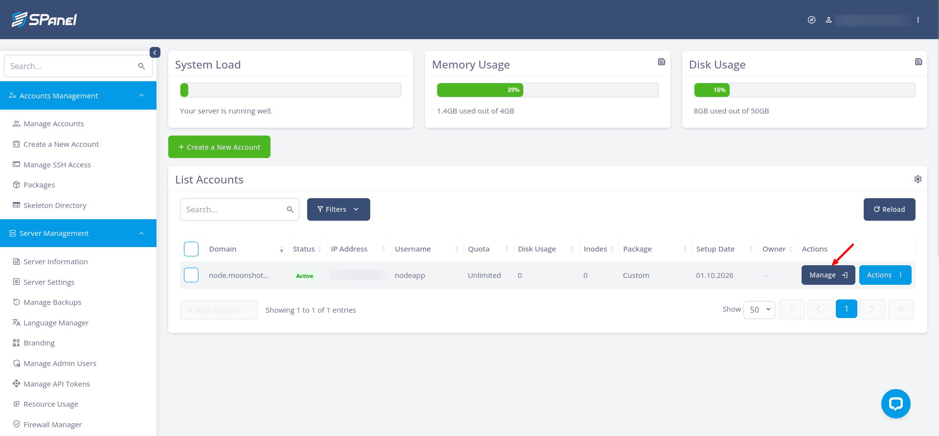
Task: Click the Manage button for nodeapp
Action: pos(828,275)
